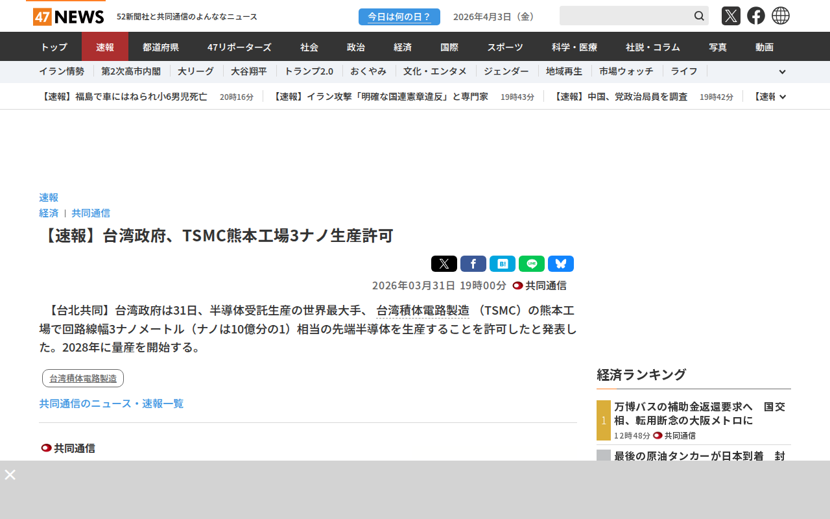Focus the header search field
The width and height of the screenshot is (830, 519).
coord(625,16)
